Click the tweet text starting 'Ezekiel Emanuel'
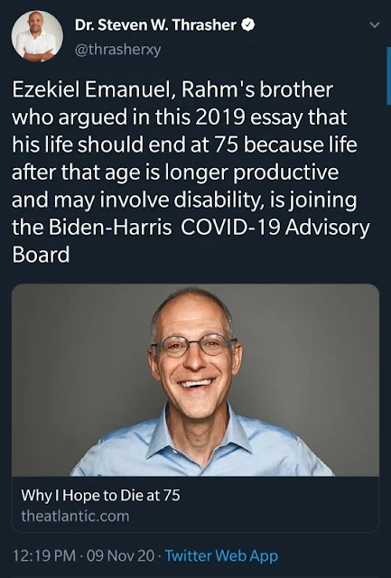The height and width of the screenshot is (578, 391). click(x=191, y=172)
